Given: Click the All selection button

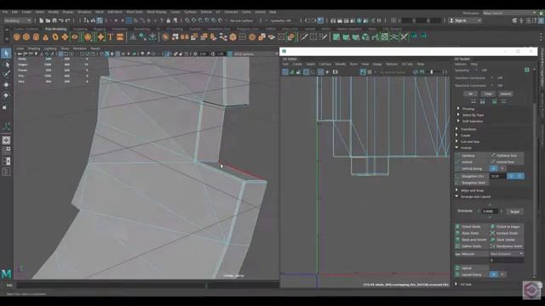Looking at the screenshot, I should pos(471,93).
